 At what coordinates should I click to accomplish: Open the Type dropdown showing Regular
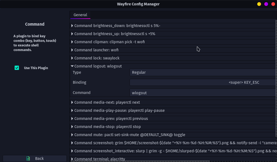203,72
